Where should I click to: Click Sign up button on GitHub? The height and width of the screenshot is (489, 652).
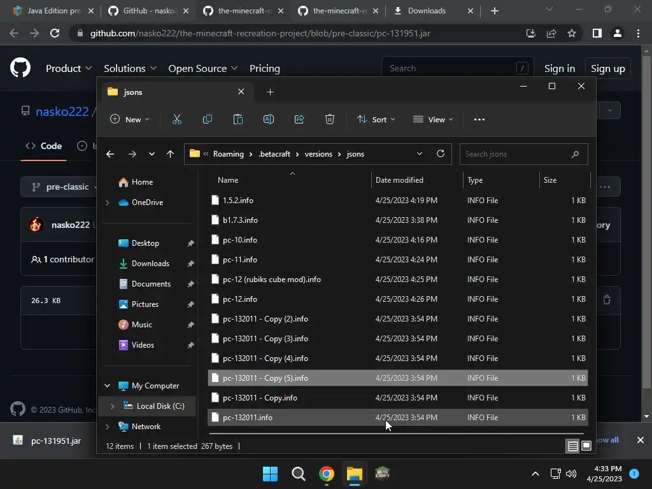coord(607,68)
